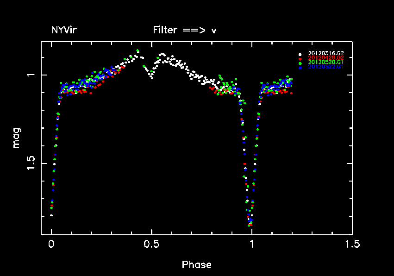
Task: Click the deepest point of primary eclipse near phase 1
Action: point(250,225)
